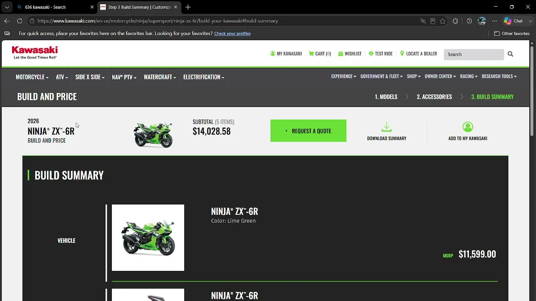Viewport: 536px width, 301px height.
Task: Expand the Electrification menu
Action: click(204, 77)
